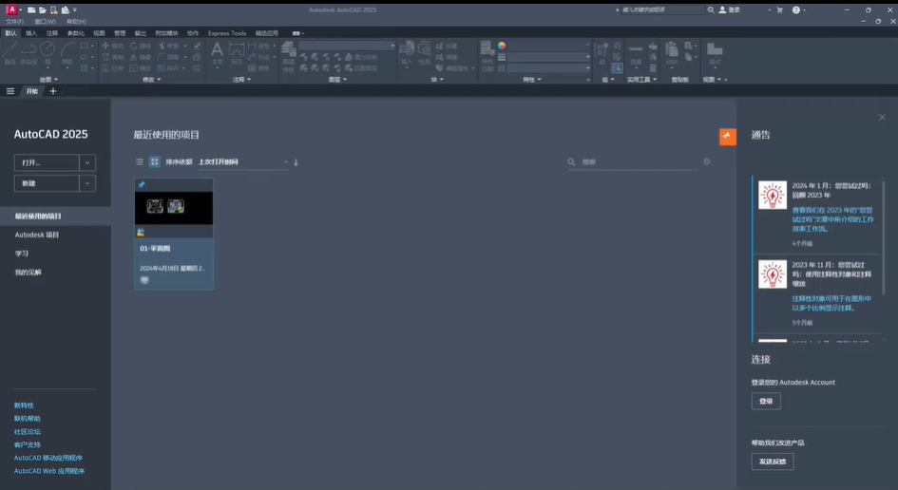Open the 01-平面图 drawing thumbnail
898x490 pixels.
click(x=174, y=208)
